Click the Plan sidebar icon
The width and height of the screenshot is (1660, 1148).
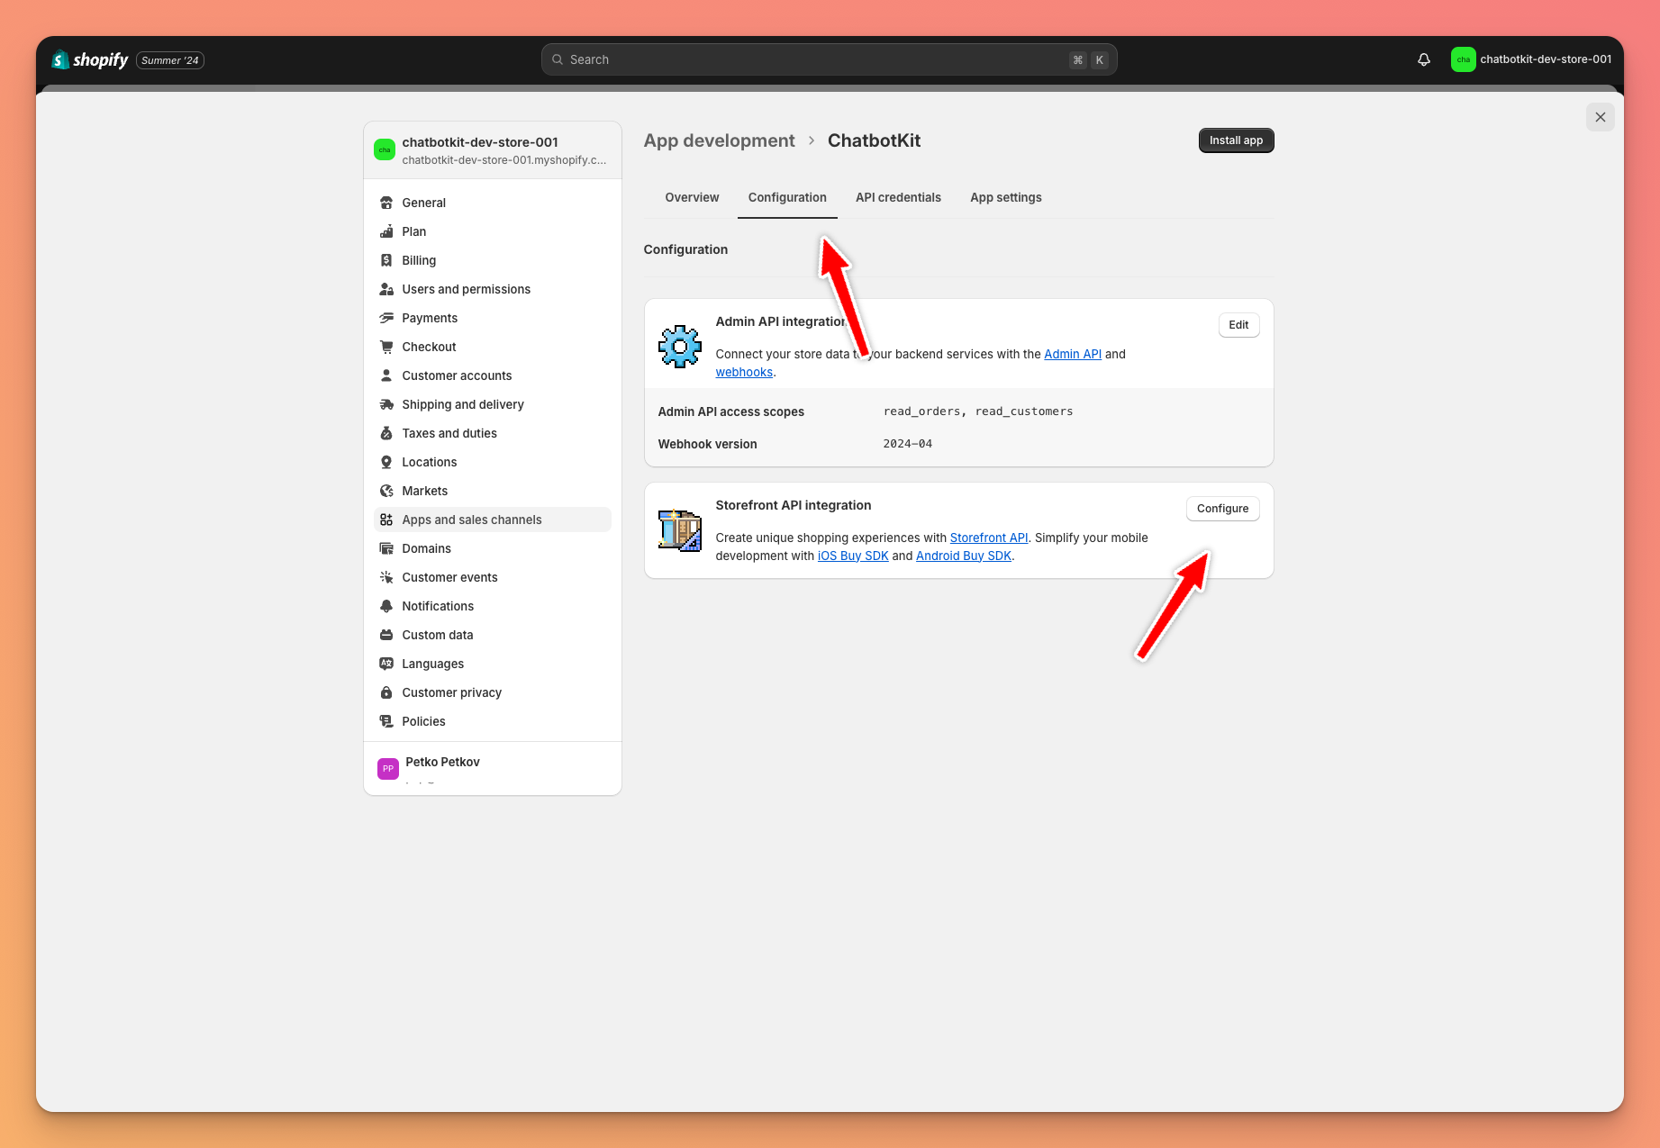[386, 231]
